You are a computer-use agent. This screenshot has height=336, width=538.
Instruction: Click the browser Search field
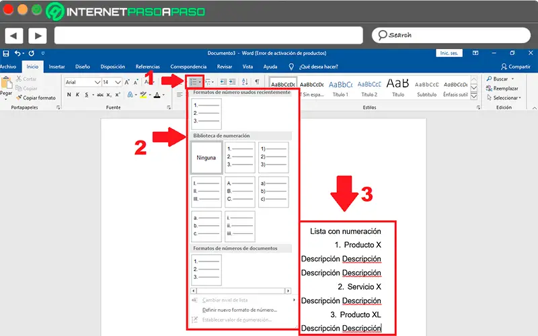451,35
